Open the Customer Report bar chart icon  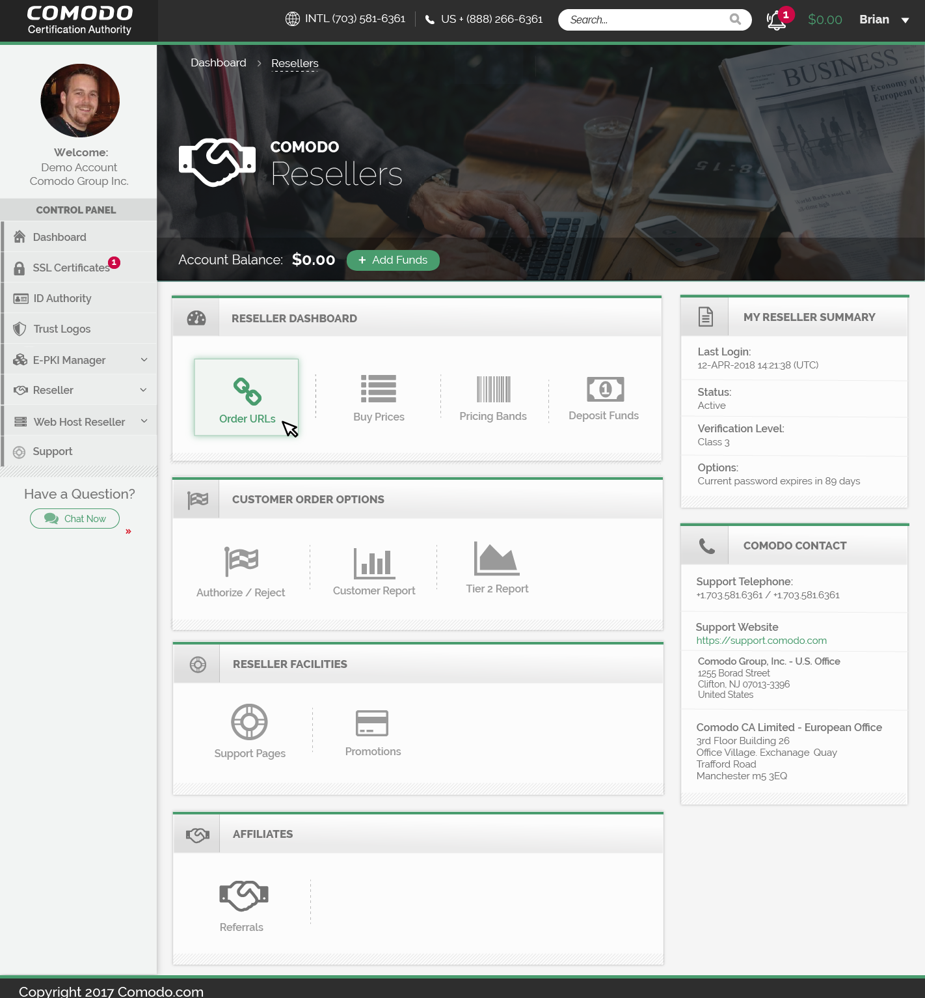click(x=374, y=563)
